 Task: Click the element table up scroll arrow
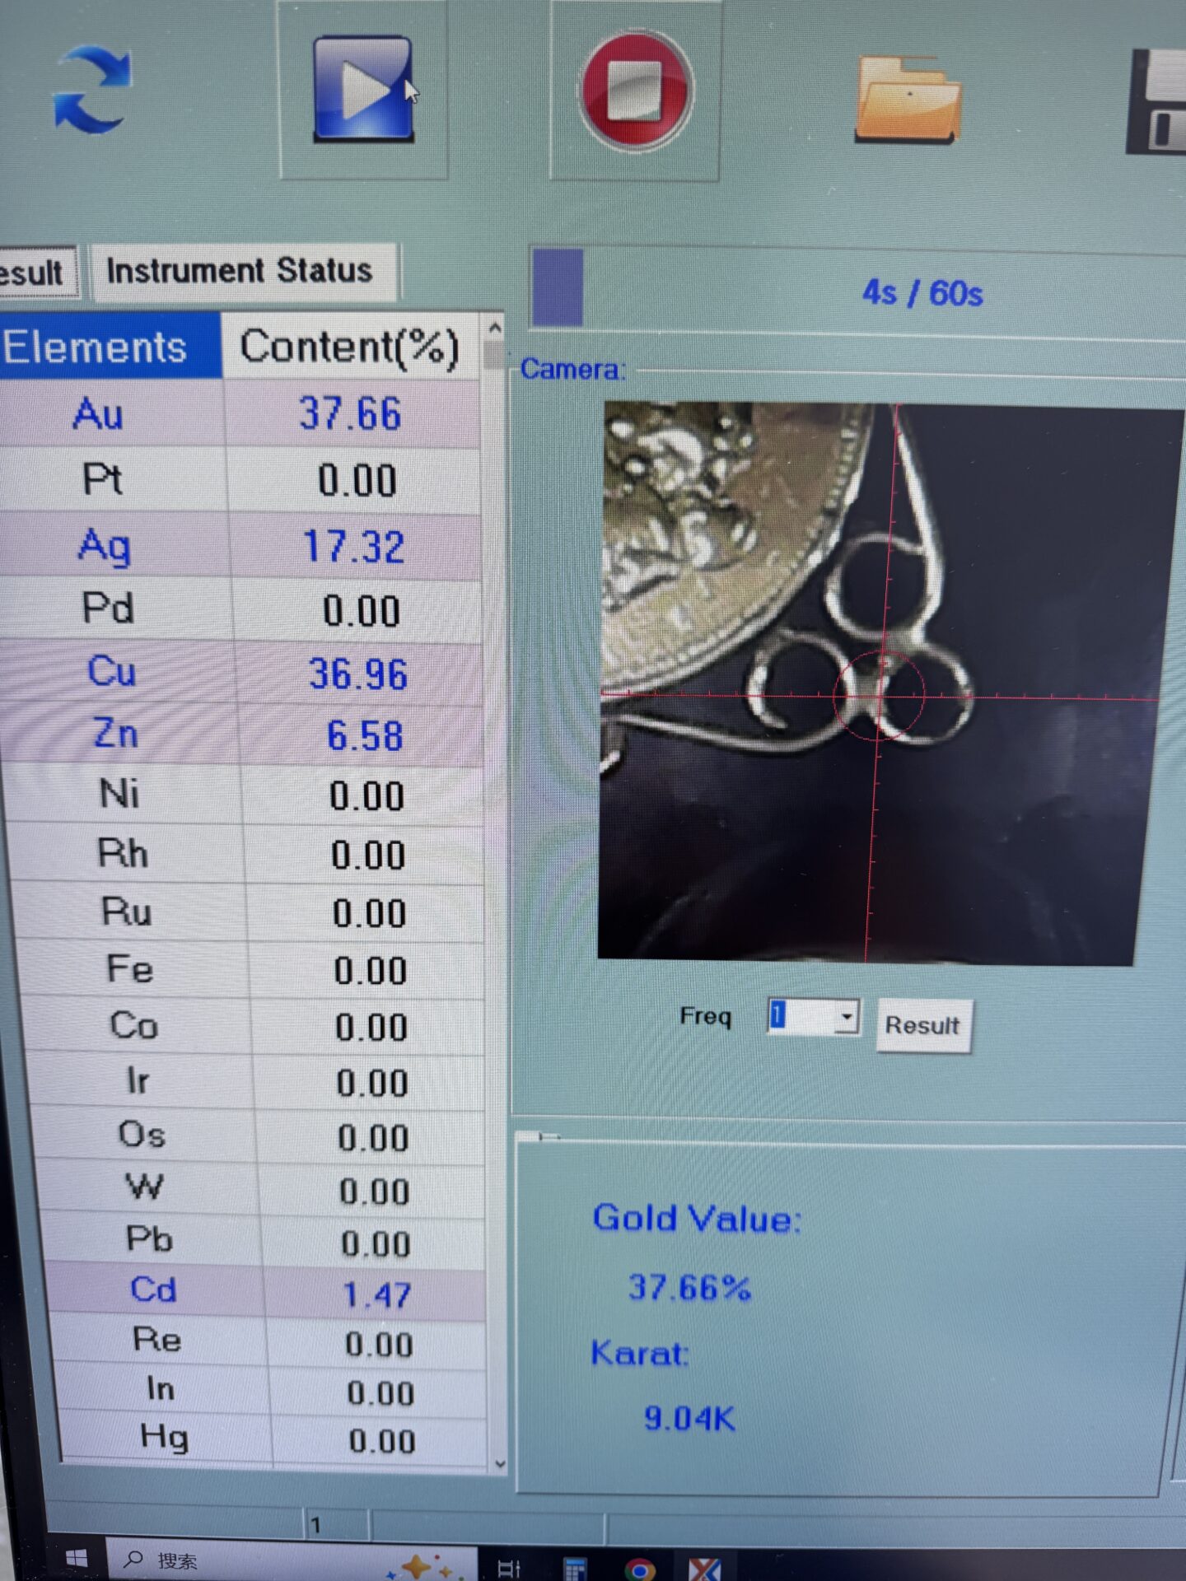click(x=495, y=327)
